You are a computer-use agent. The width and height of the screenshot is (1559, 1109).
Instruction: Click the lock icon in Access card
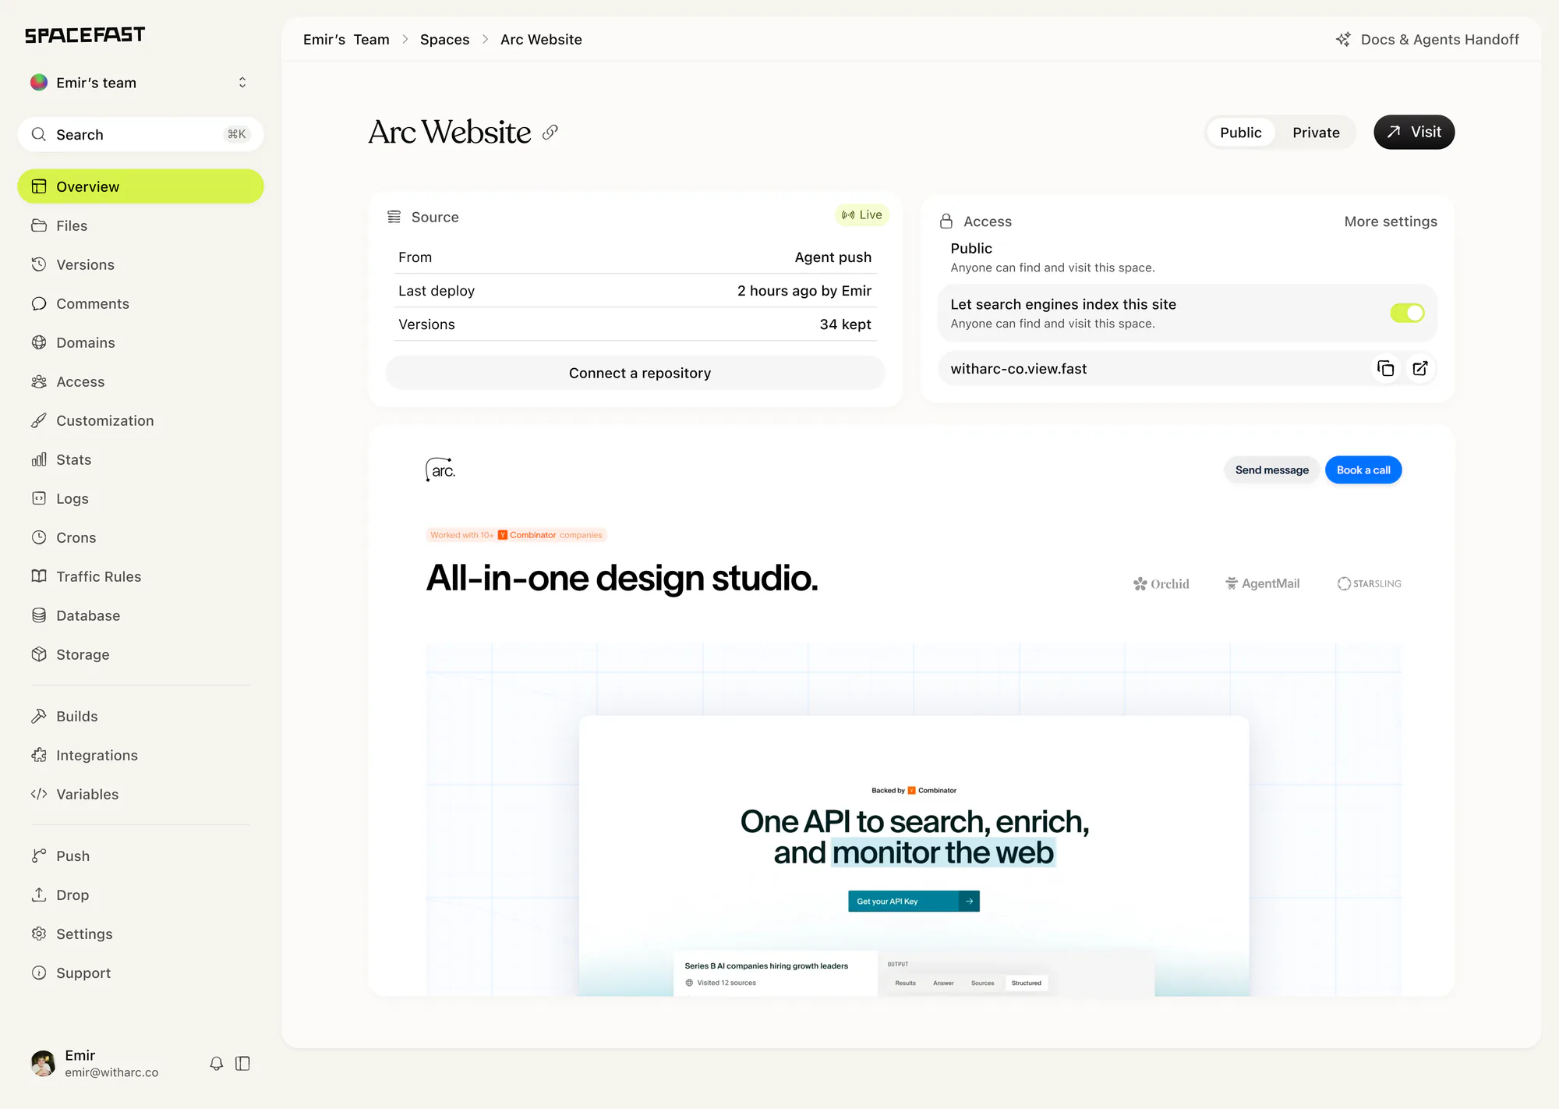pos(946,221)
